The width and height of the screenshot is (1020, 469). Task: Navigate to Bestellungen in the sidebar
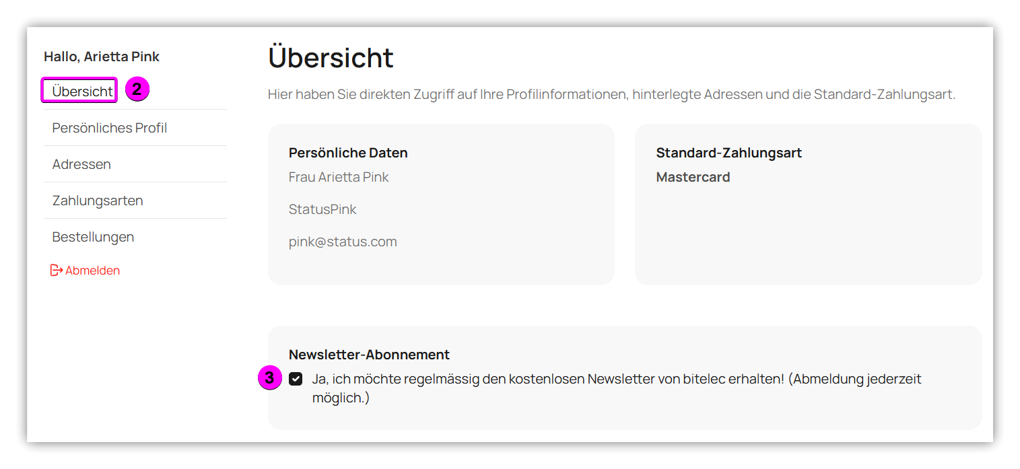pos(93,237)
